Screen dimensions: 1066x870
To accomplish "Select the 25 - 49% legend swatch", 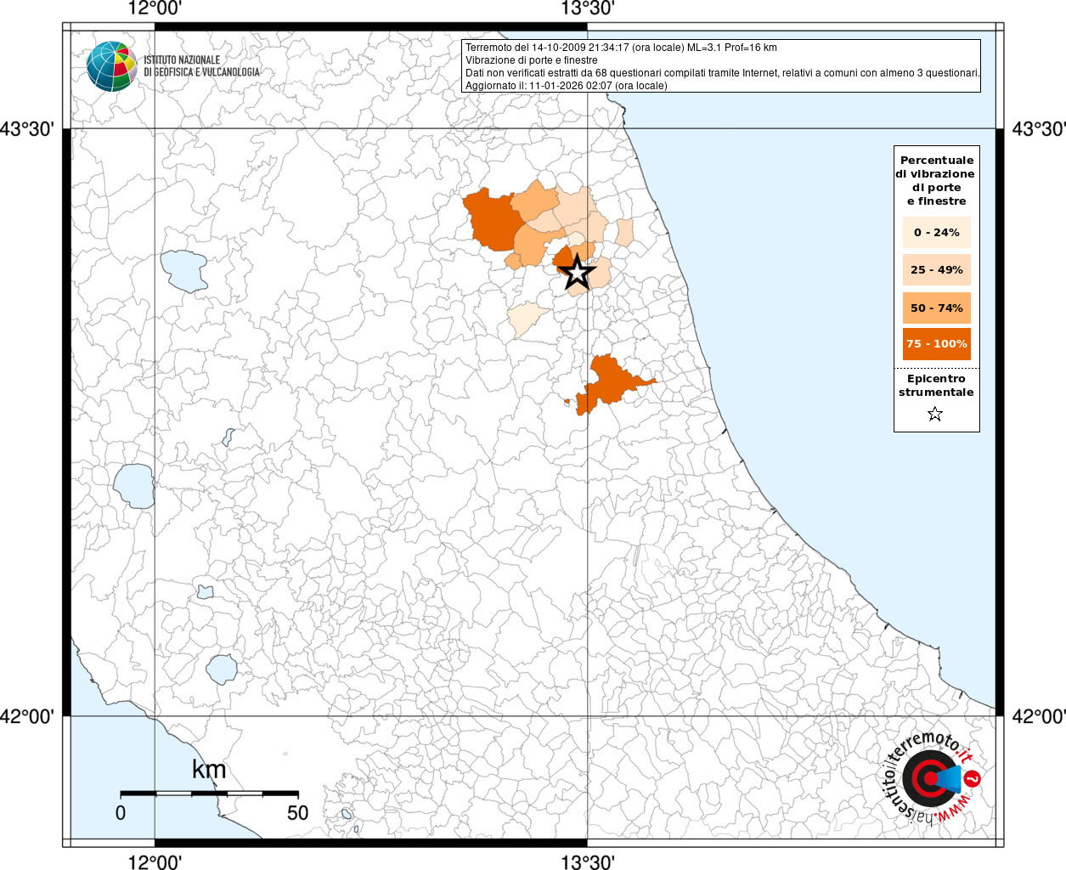I will tap(936, 270).
